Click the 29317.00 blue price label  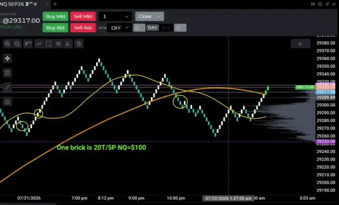tap(325, 92)
